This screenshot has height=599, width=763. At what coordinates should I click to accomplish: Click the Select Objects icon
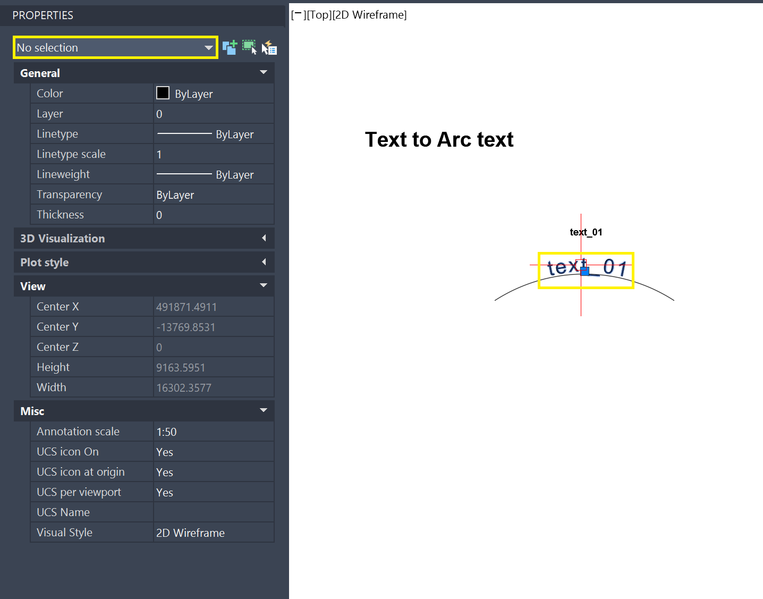(x=249, y=47)
